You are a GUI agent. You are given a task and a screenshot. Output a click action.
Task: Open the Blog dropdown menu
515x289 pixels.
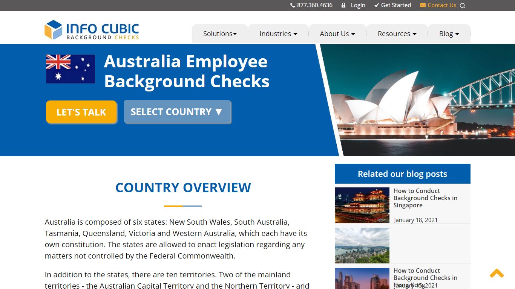(x=449, y=33)
